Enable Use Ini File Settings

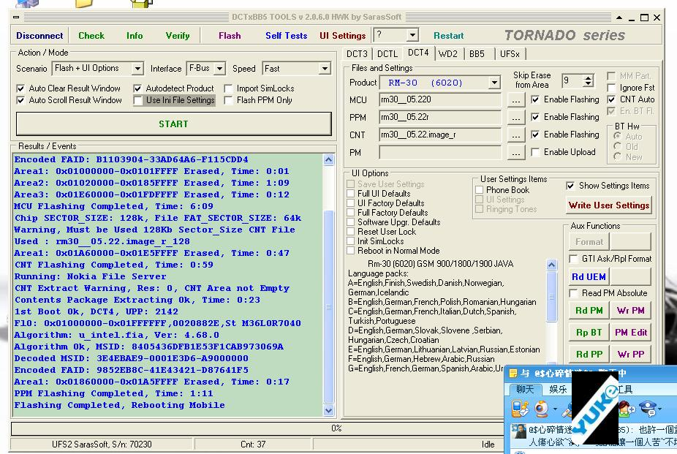[137, 100]
